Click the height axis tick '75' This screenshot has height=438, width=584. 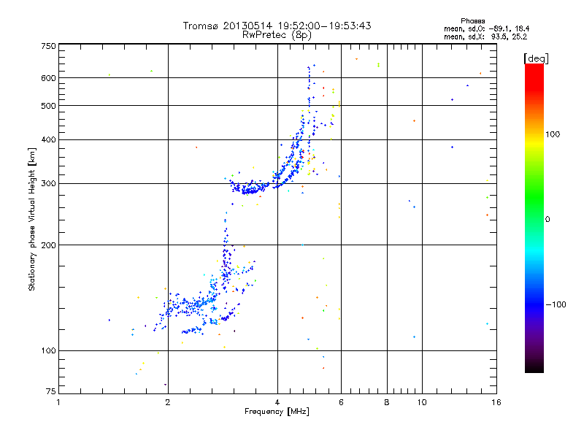[51, 391]
